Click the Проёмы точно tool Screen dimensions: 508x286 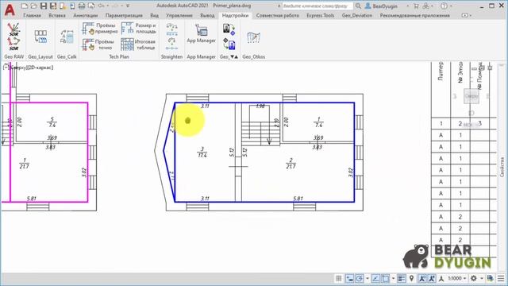click(x=98, y=44)
